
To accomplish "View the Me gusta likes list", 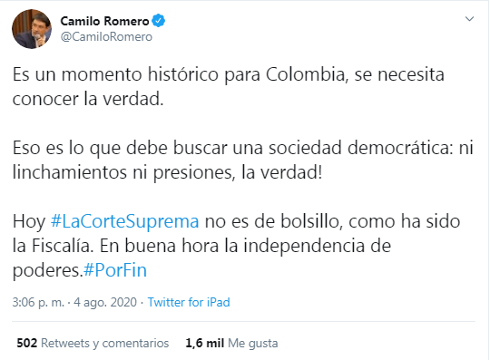I will pyautogui.click(x=253, y=343).
